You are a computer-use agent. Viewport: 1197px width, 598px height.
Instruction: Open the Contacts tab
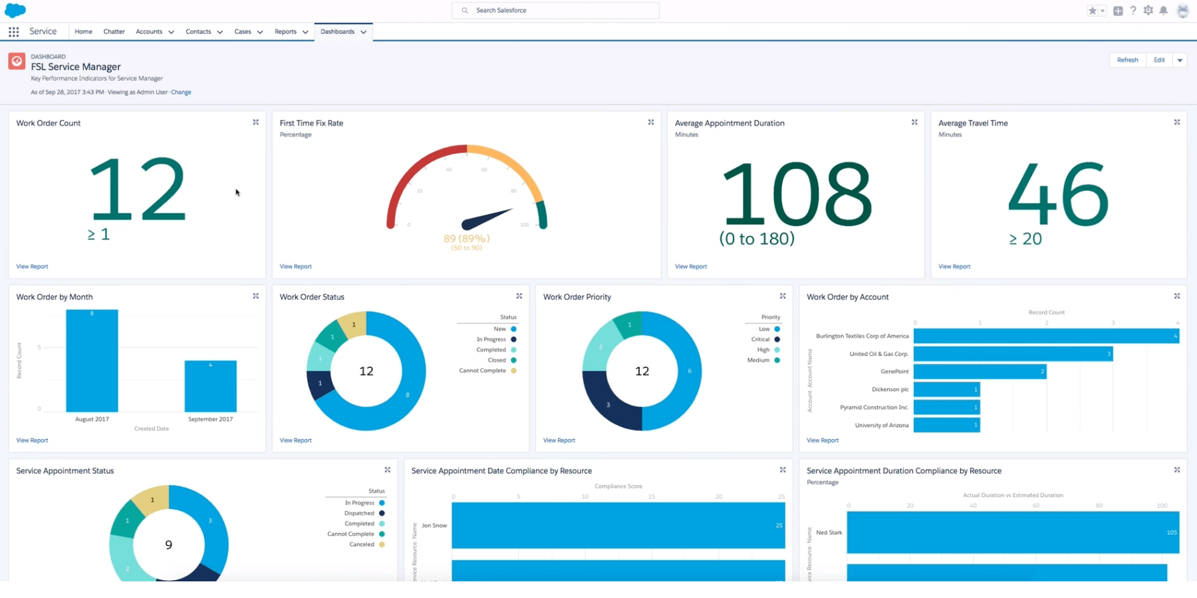pyautogui.click(x=198, y=32)
